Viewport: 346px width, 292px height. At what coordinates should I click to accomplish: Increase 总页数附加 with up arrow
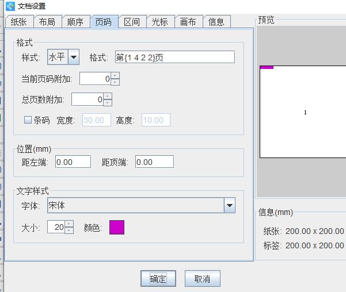(108, 97)
